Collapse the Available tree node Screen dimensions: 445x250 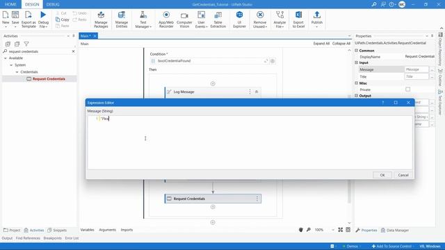pyautogui.click(x=5, y=58)
